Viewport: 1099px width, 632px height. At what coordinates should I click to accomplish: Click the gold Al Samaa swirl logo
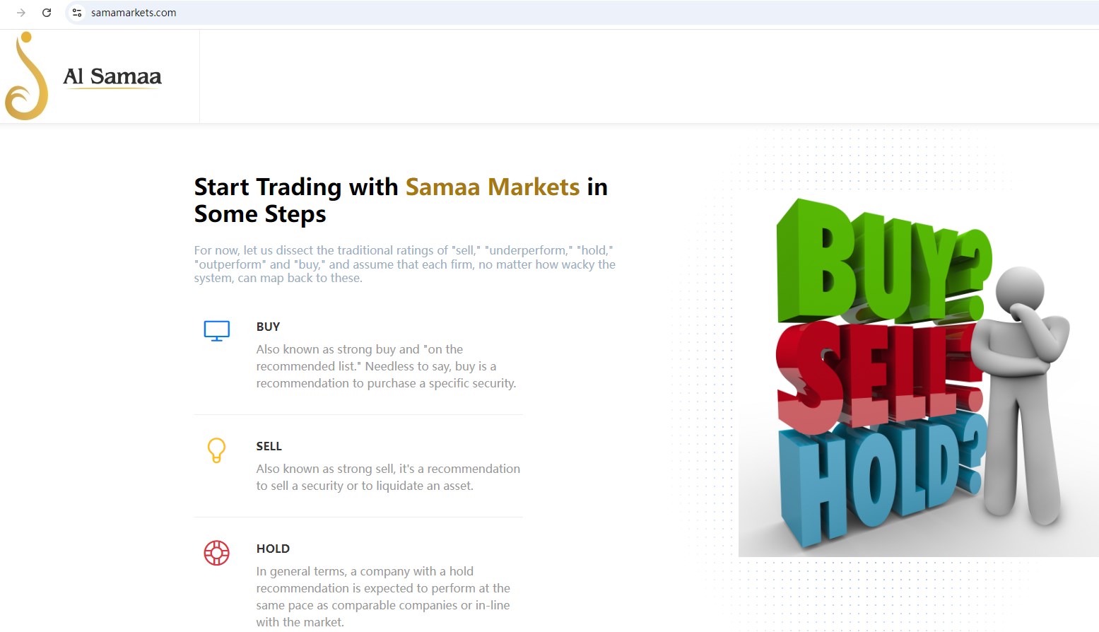27,76
